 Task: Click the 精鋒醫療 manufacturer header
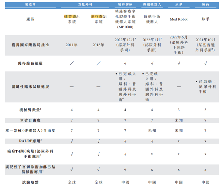click(125, 4)
